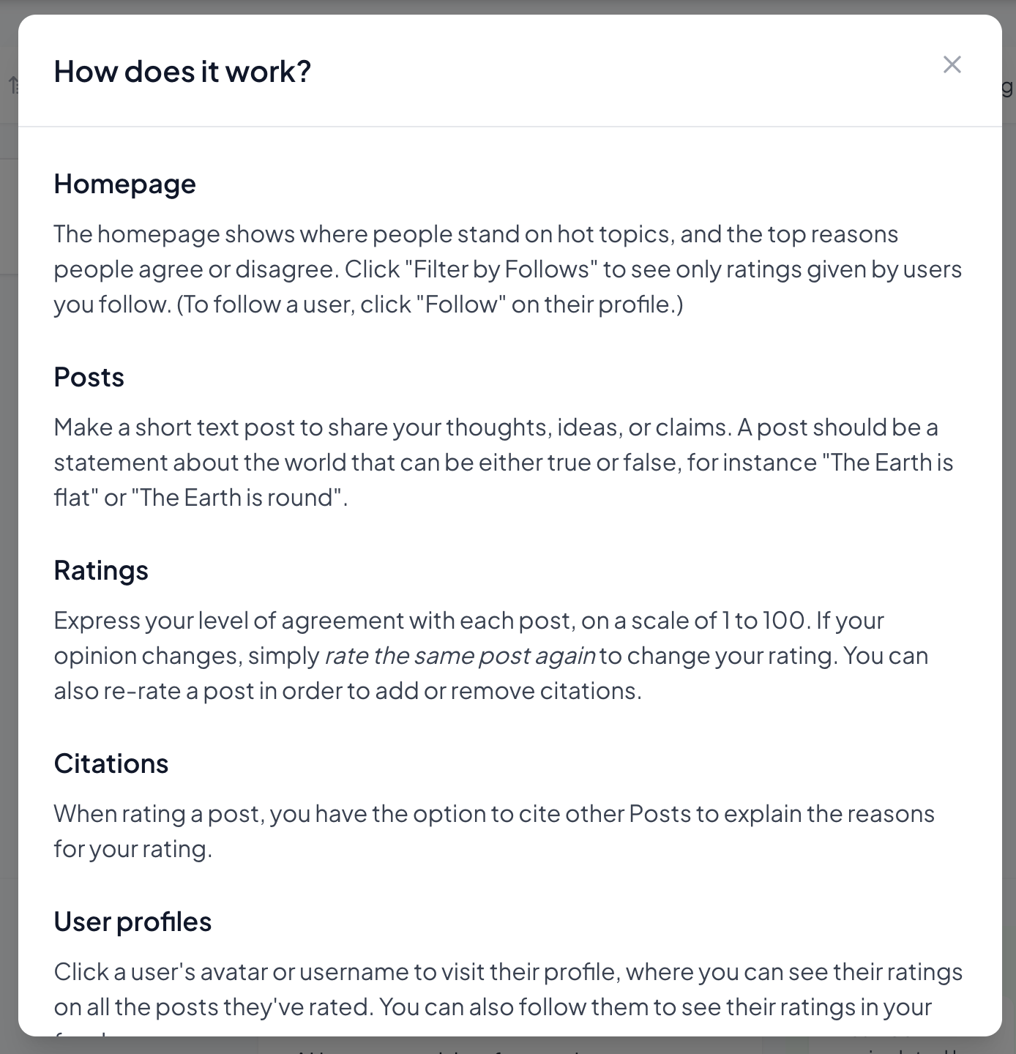Close the How does it work dialog

pos(952,64)
